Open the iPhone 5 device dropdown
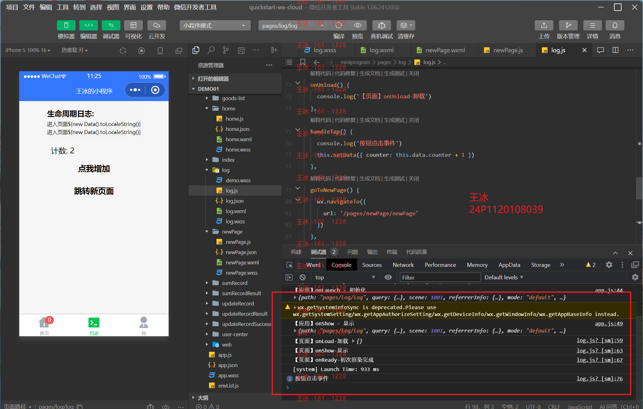643x409 pixels. pos(28,50)
